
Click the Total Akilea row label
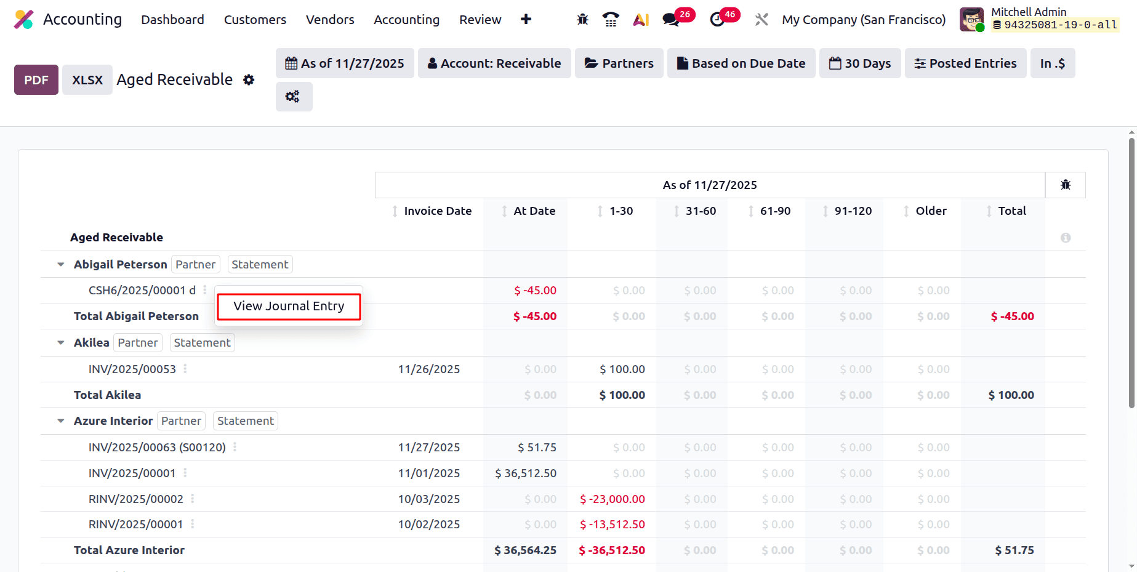point(107,395)
